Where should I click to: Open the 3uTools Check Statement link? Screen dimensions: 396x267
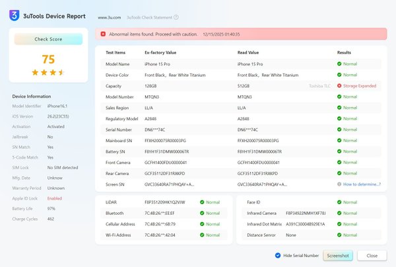click(x=148, y=17)
